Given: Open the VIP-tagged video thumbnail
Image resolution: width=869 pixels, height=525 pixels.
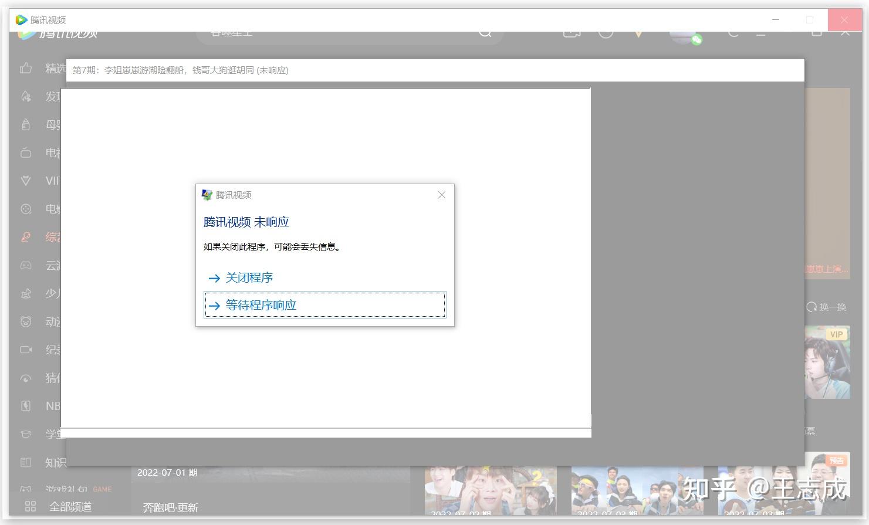Looking at the screenshot, I should (827, 363).
